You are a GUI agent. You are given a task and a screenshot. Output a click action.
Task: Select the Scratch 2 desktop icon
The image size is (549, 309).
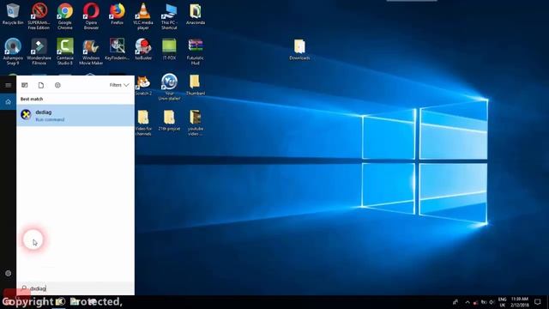coord(143,85)
